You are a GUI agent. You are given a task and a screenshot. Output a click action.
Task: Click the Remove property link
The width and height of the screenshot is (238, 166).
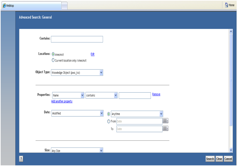point(156,94)
